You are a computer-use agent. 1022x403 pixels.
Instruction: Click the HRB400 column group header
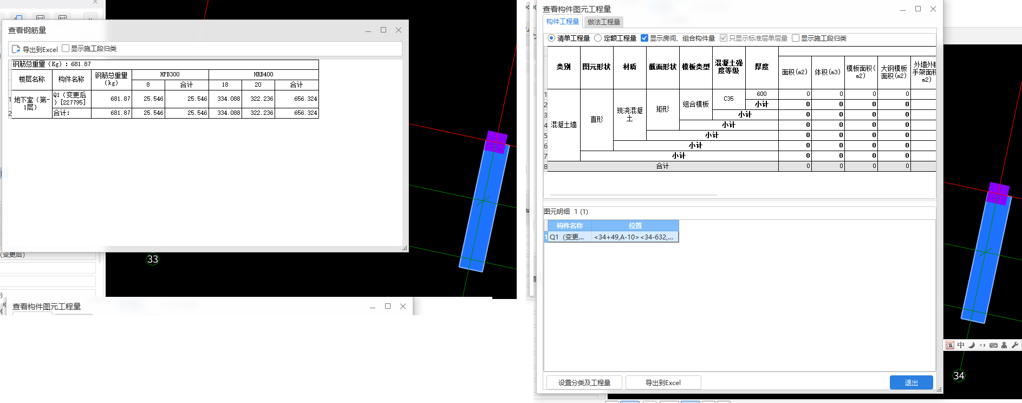(264, 75)
